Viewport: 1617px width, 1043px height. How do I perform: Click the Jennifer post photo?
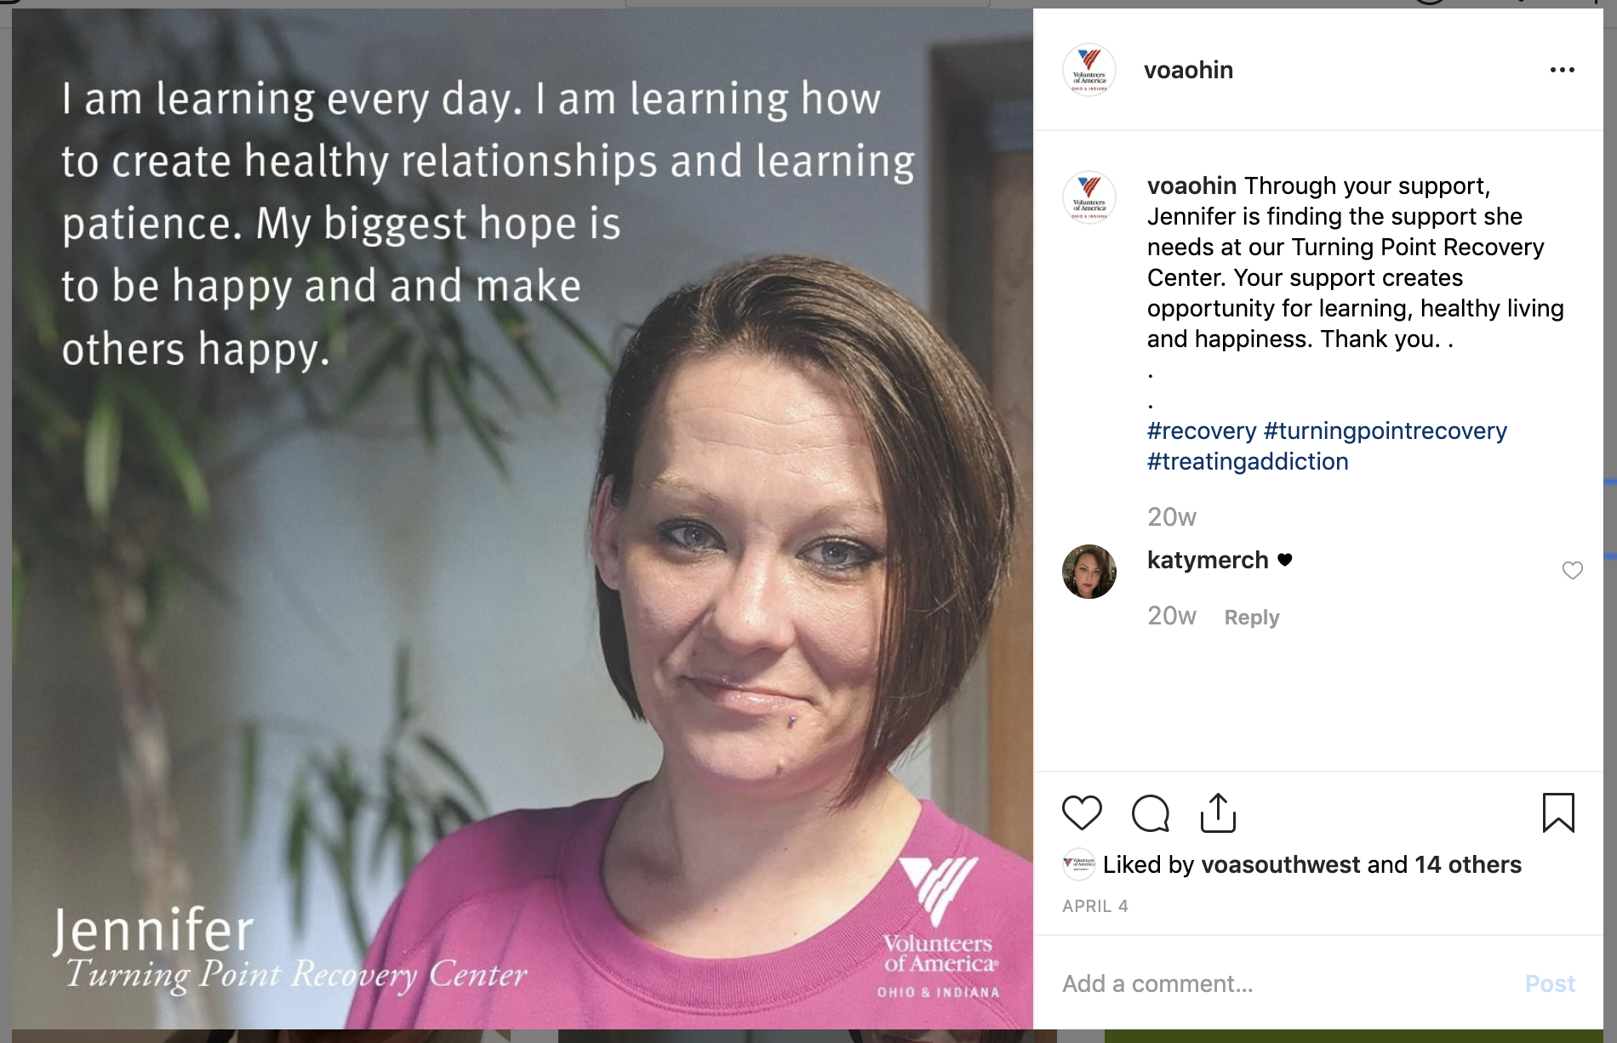point(523,519)
